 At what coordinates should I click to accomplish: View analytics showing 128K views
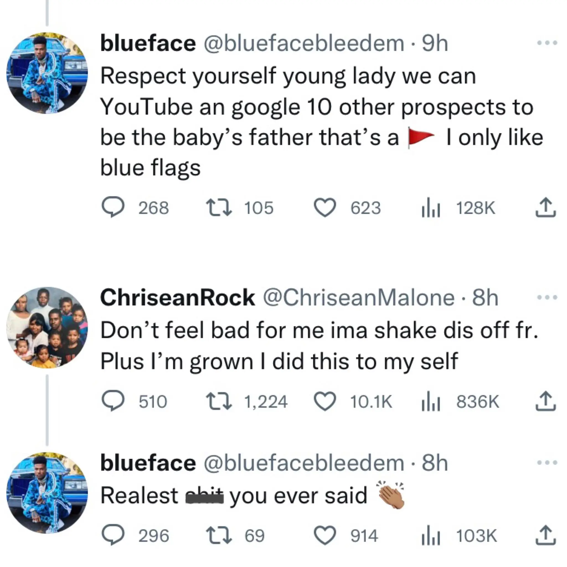click(x=431, y=208)
